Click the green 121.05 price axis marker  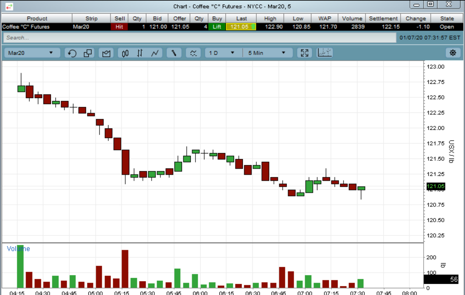436,186
